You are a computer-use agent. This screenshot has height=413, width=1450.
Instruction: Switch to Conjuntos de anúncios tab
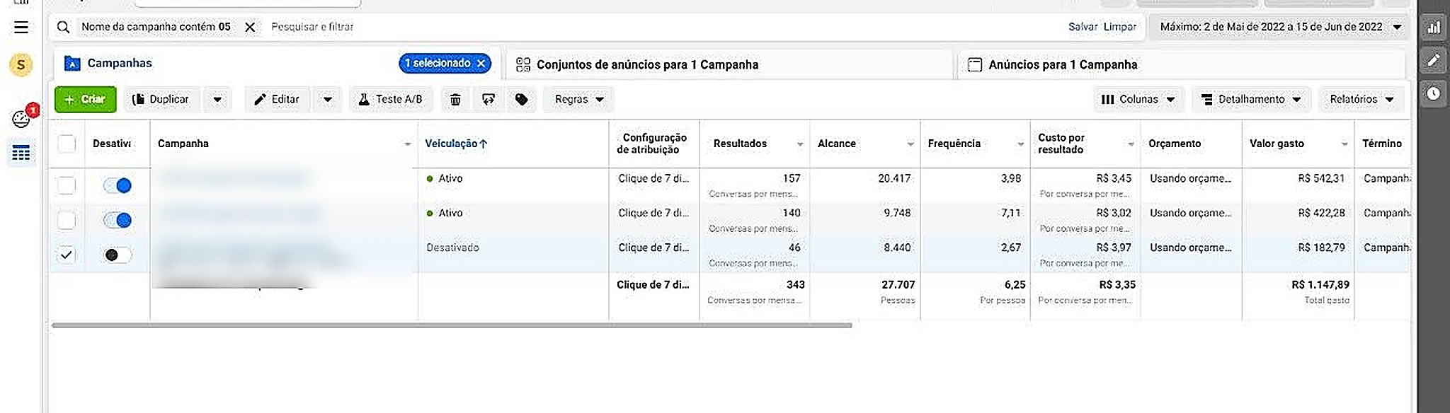[729, 64]
